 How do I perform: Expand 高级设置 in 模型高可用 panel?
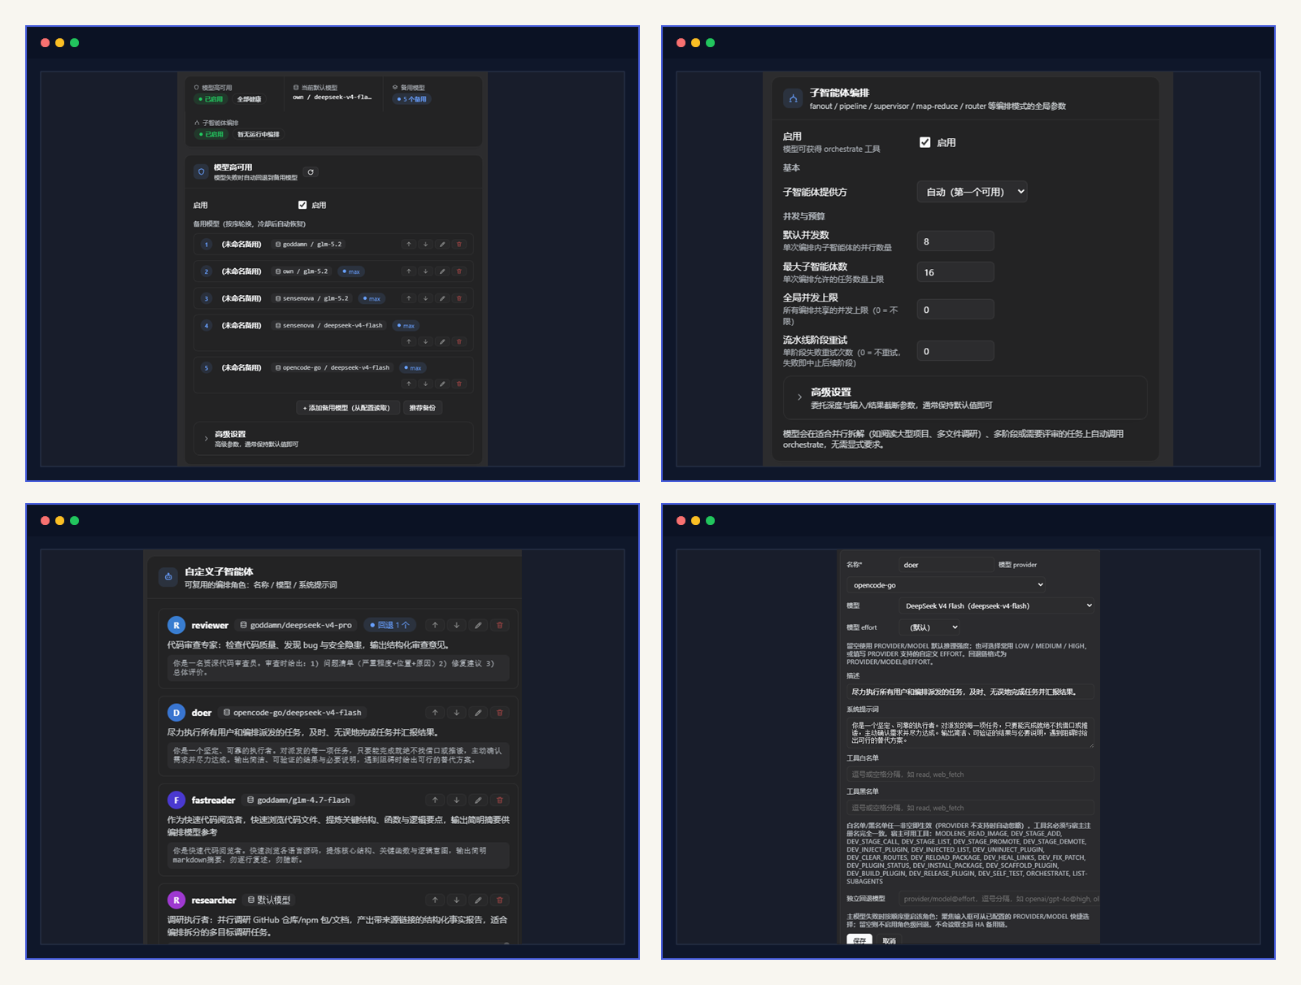tap(333, 439)
